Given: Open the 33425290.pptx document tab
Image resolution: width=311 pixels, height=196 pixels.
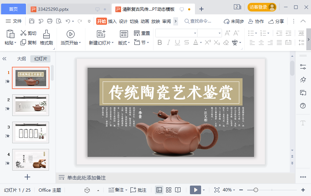Looking at the screenshot, I should click(68, 9).
